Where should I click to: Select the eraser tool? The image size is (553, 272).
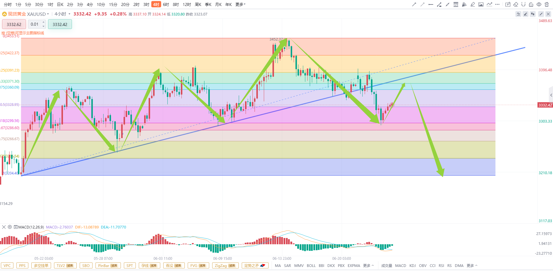(516, 4)
